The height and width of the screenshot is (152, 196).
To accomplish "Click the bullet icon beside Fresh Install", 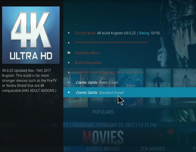I will [x=69, y=82].
